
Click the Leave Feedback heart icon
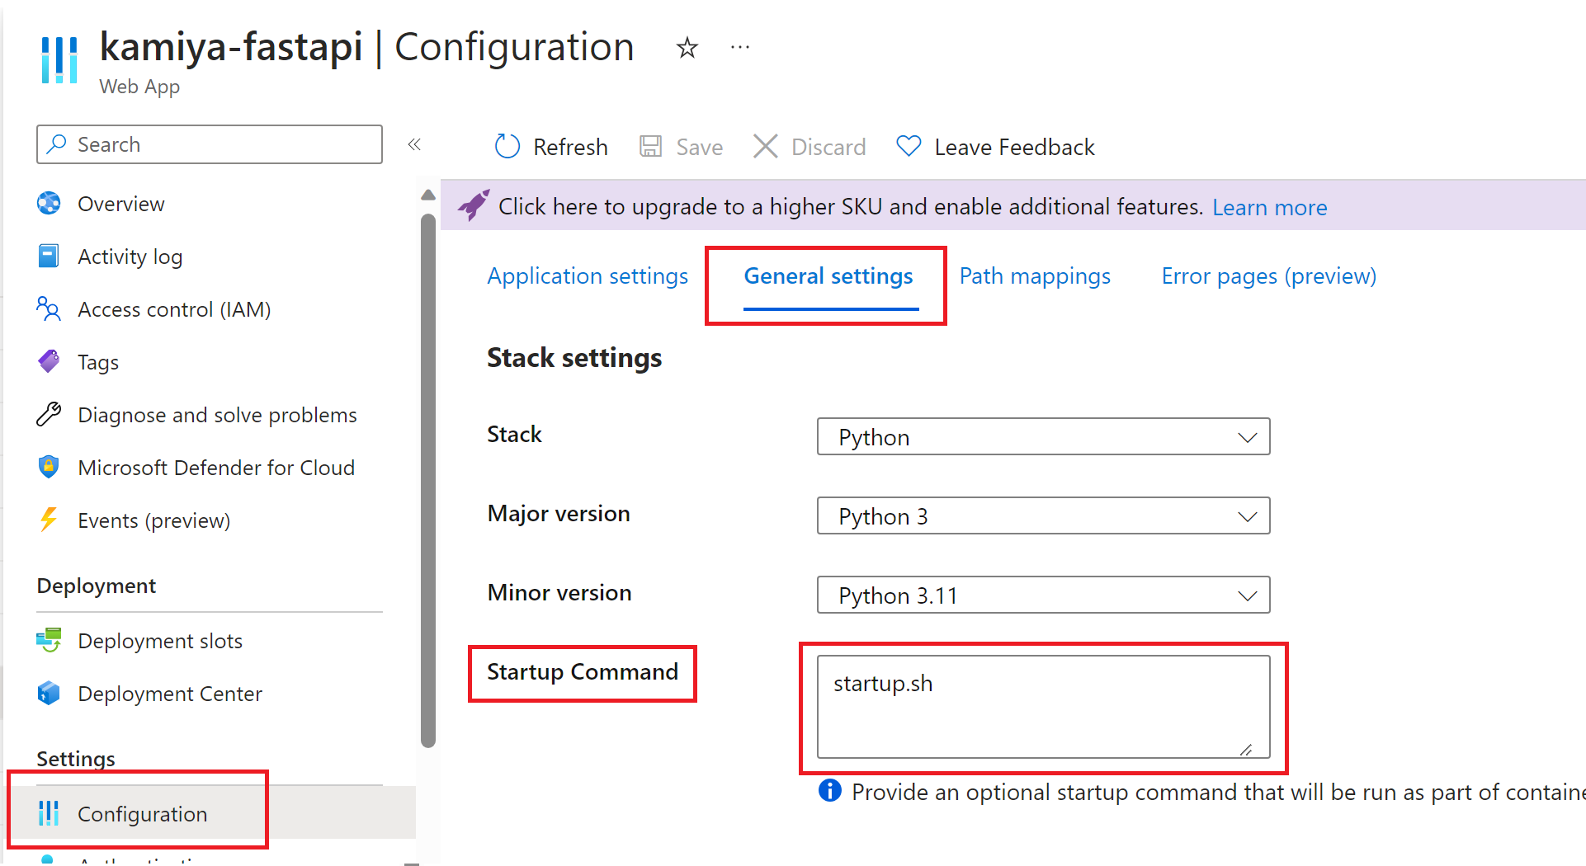pos(909,147)
